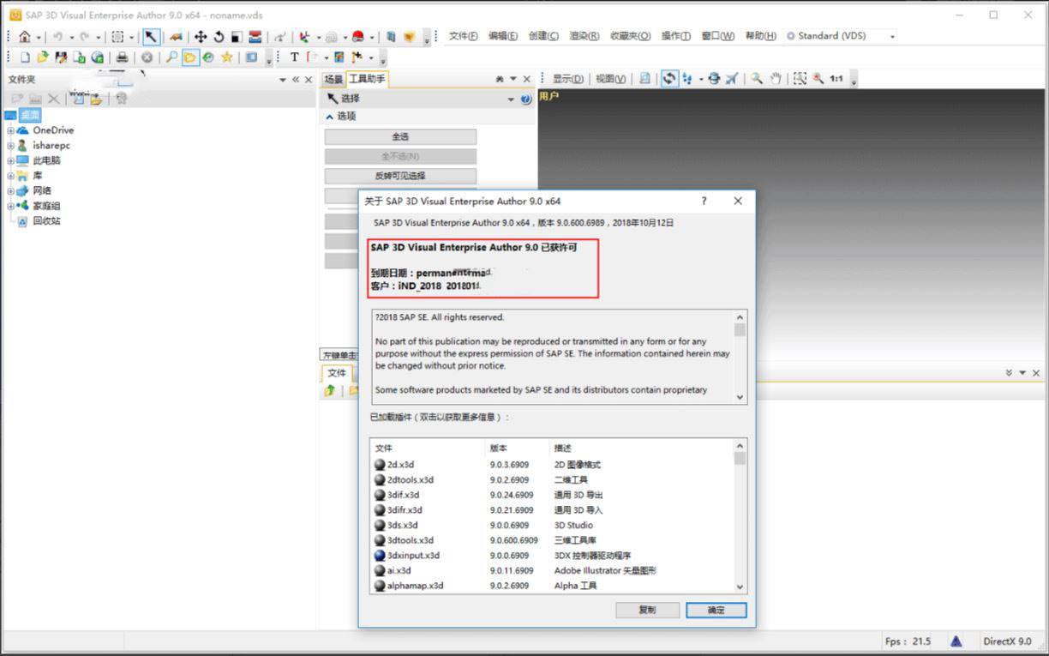This screenshot has height=656, width=1049.
Task: Open the 显示(D) viewport menu
Action: point(567,79)
